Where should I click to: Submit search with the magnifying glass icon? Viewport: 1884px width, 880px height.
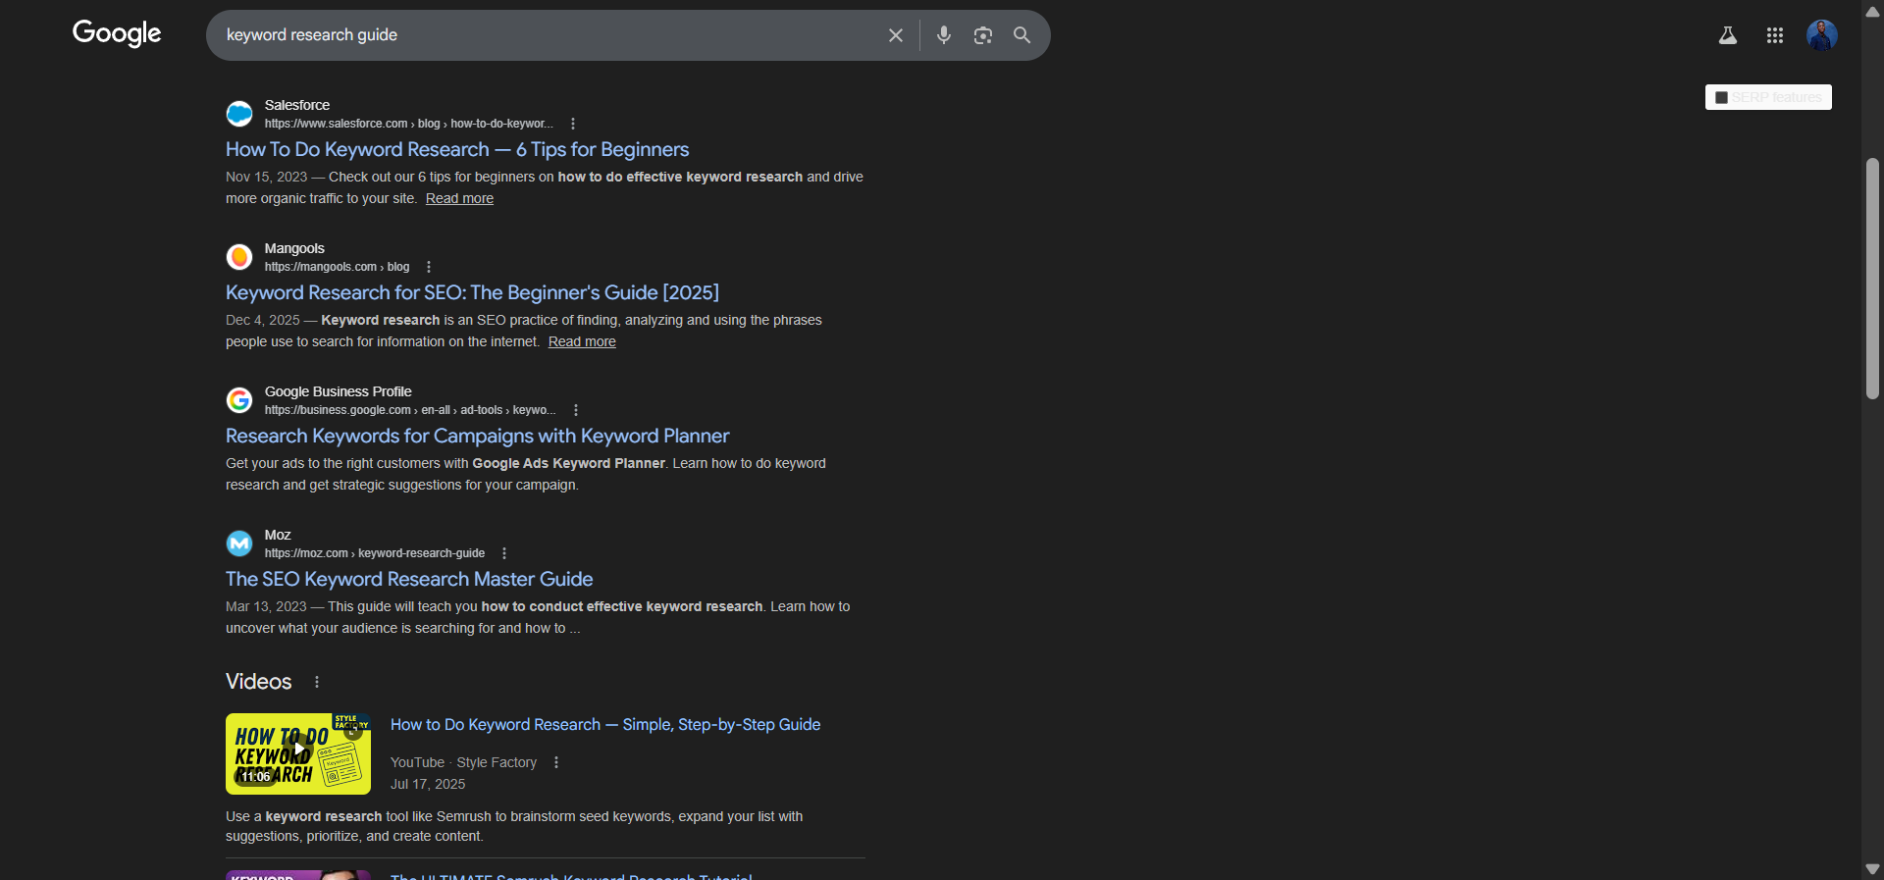(x=1021, y=35)
